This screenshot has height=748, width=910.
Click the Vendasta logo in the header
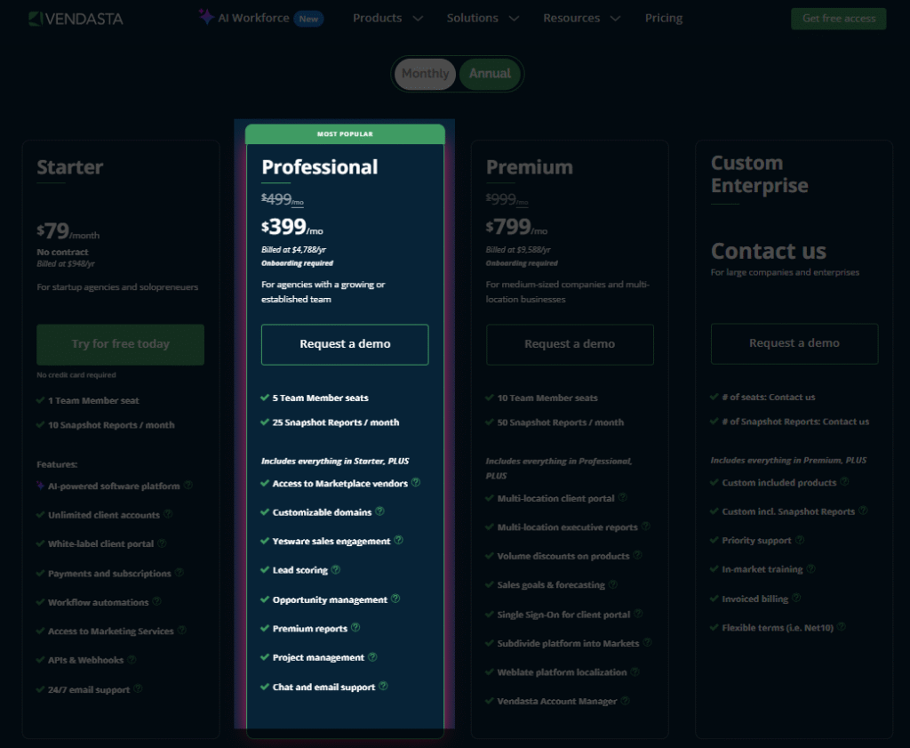[x=76, y=19]
